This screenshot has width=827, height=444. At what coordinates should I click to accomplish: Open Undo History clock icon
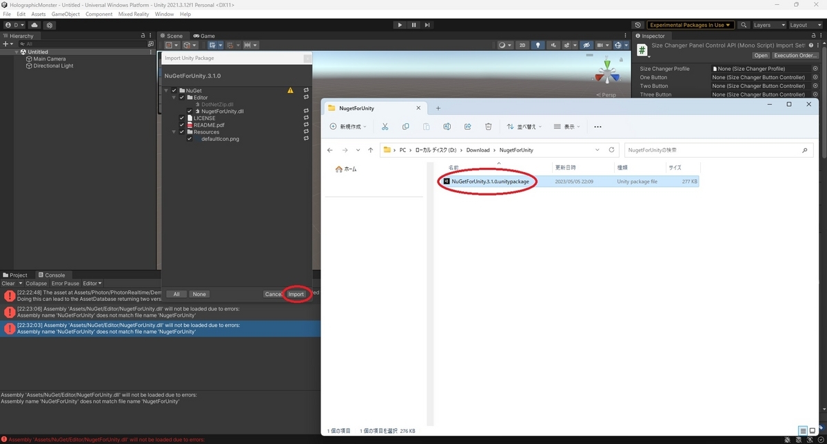(638, 25)
